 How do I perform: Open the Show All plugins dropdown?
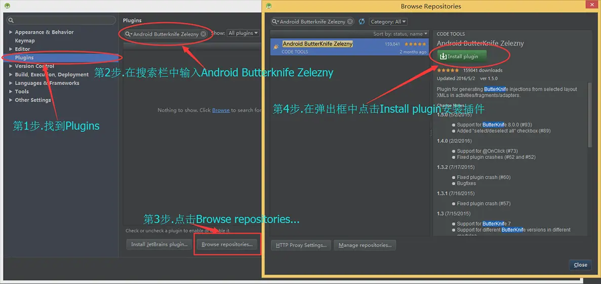(x=243, y=33)
